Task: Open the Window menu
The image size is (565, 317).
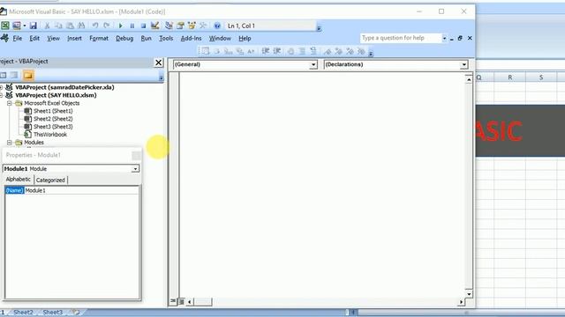Action: tap(220, 38)
